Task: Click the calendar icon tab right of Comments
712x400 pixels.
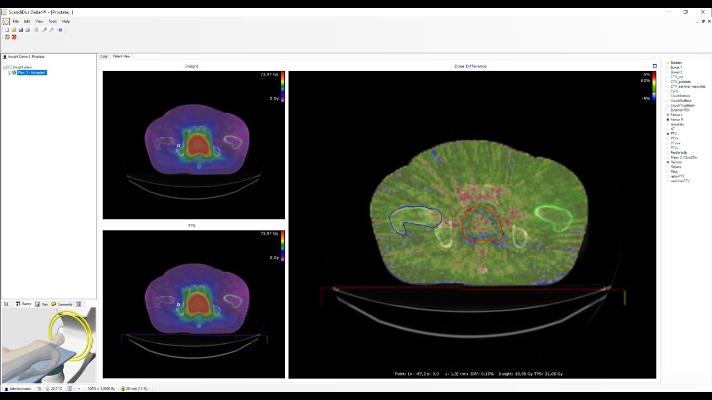Action: pos(78,304)
